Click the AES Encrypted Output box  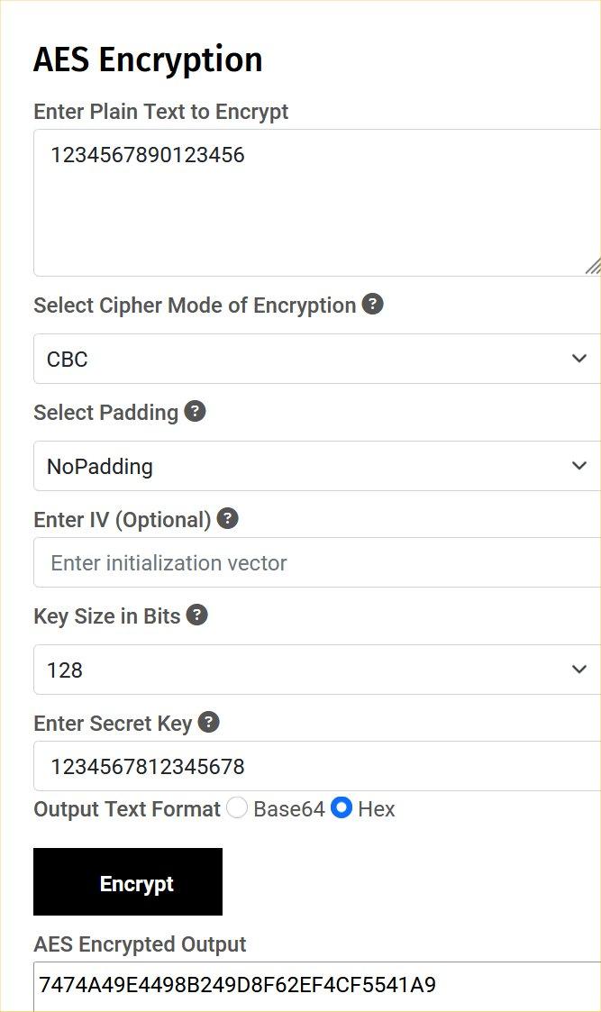click(315, 985)
